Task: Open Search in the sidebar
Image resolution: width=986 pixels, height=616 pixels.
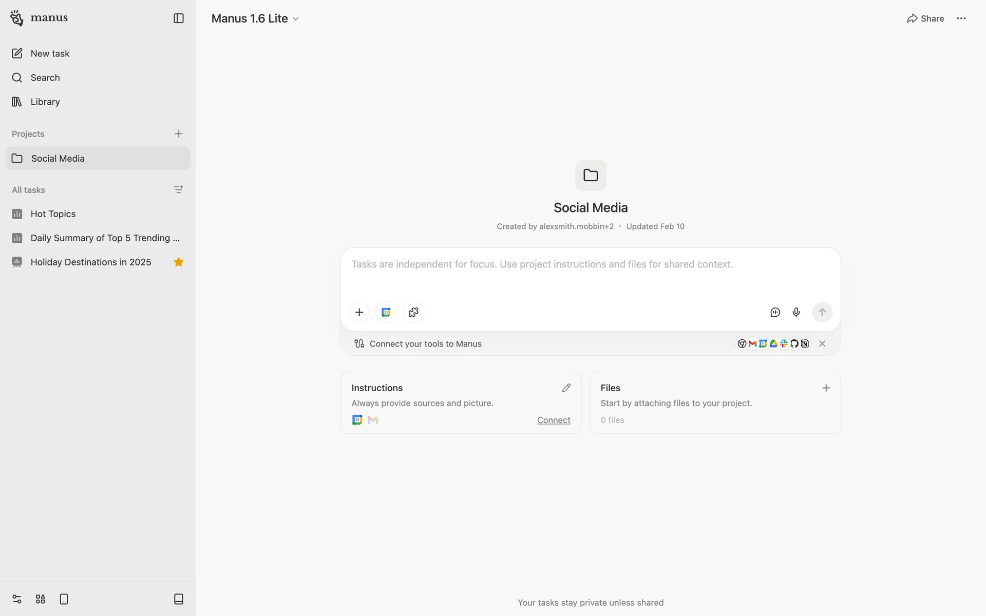Action: click(45, 78)
